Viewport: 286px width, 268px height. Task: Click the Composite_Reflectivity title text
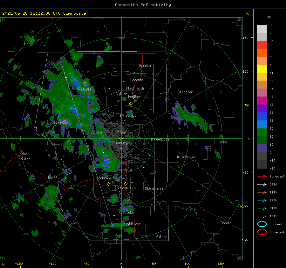tap(143, 5)
